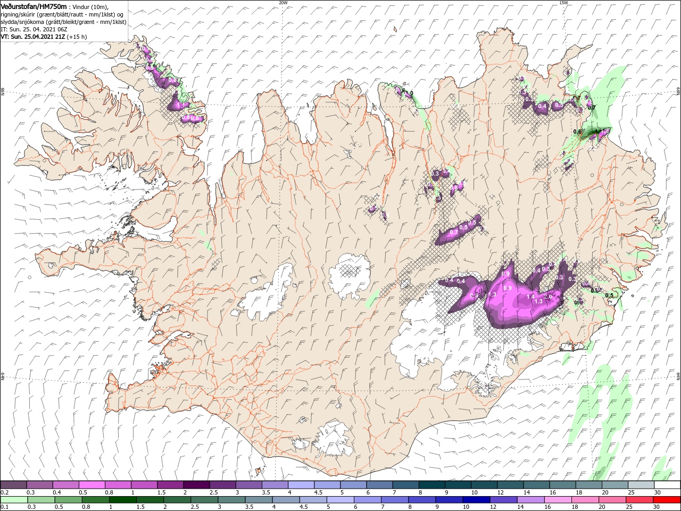Click the '25' label in upper legend row

(x=632, y=492)
